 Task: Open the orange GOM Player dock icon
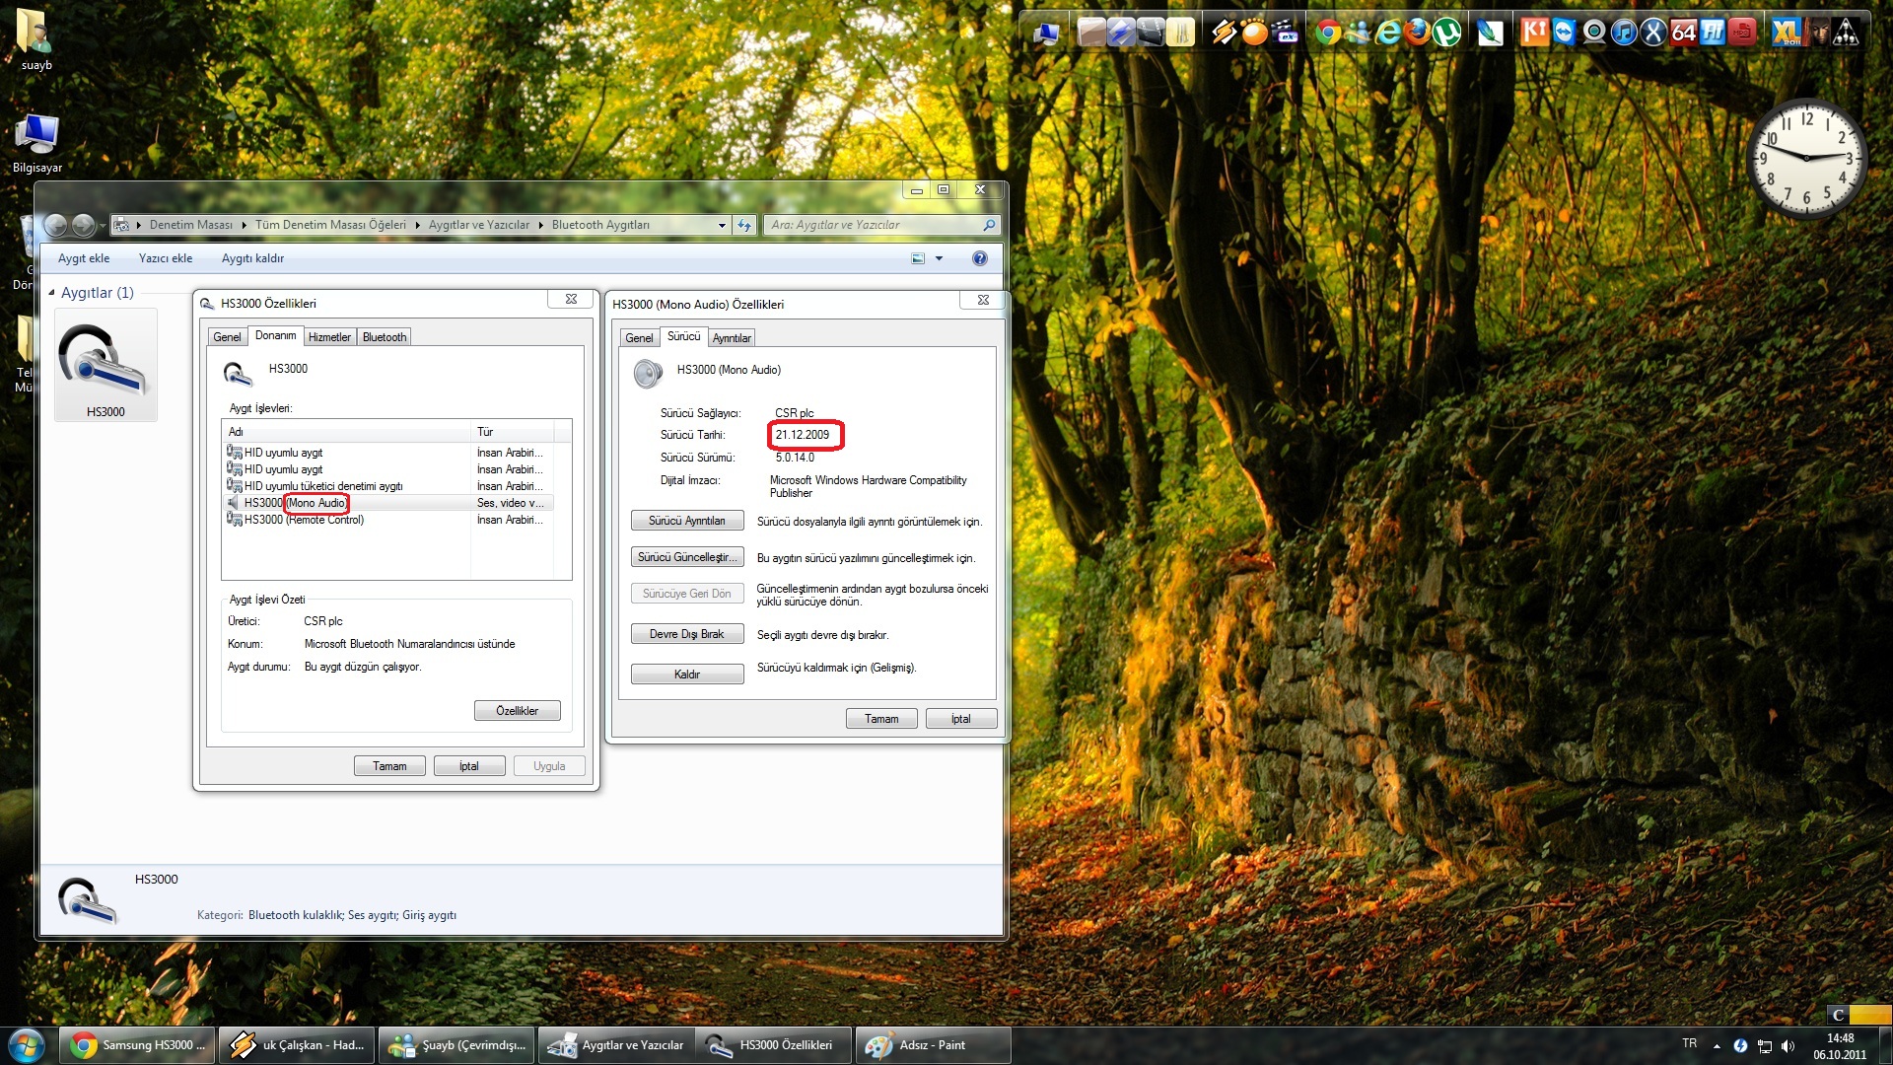pyautogui.click(x=1254, y=33)
